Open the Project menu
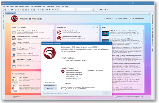 click(x=27, y=7)
